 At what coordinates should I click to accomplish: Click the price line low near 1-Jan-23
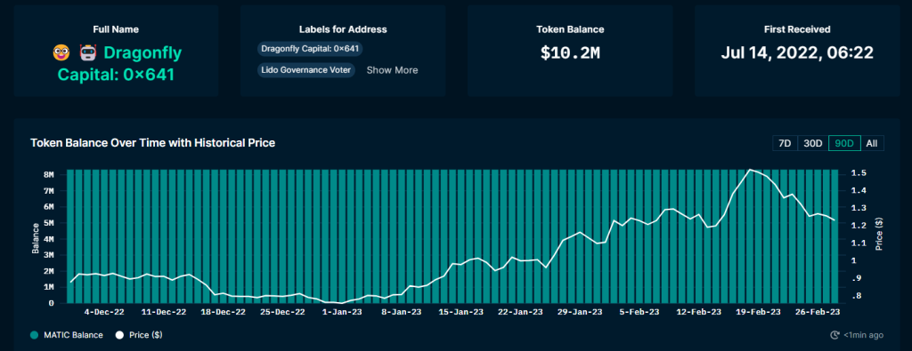(341, 303)
